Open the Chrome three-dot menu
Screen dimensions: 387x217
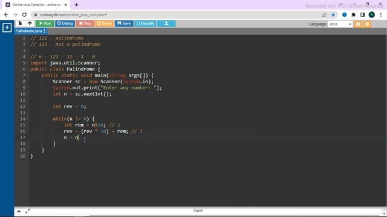click(381, 14)
